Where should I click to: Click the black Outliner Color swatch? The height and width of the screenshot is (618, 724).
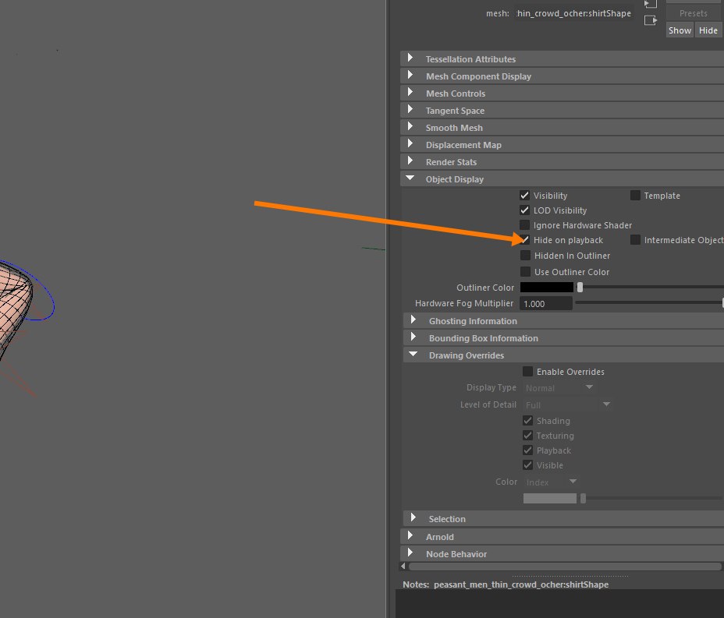coord(547,287)
